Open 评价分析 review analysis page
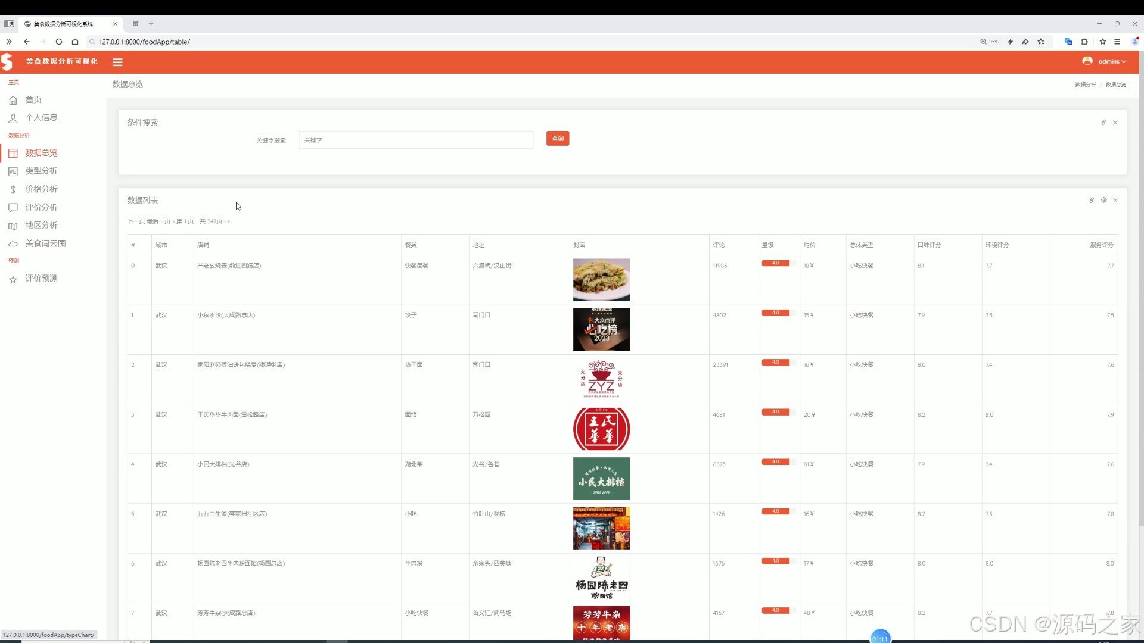1144x643 pixels. pyautogui.click(x=41, y=207)
